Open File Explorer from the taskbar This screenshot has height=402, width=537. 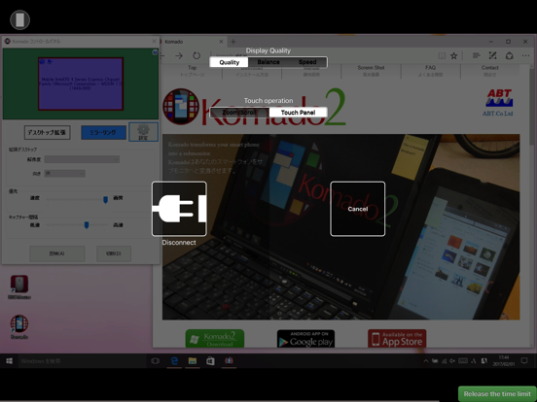pos(193,361)
